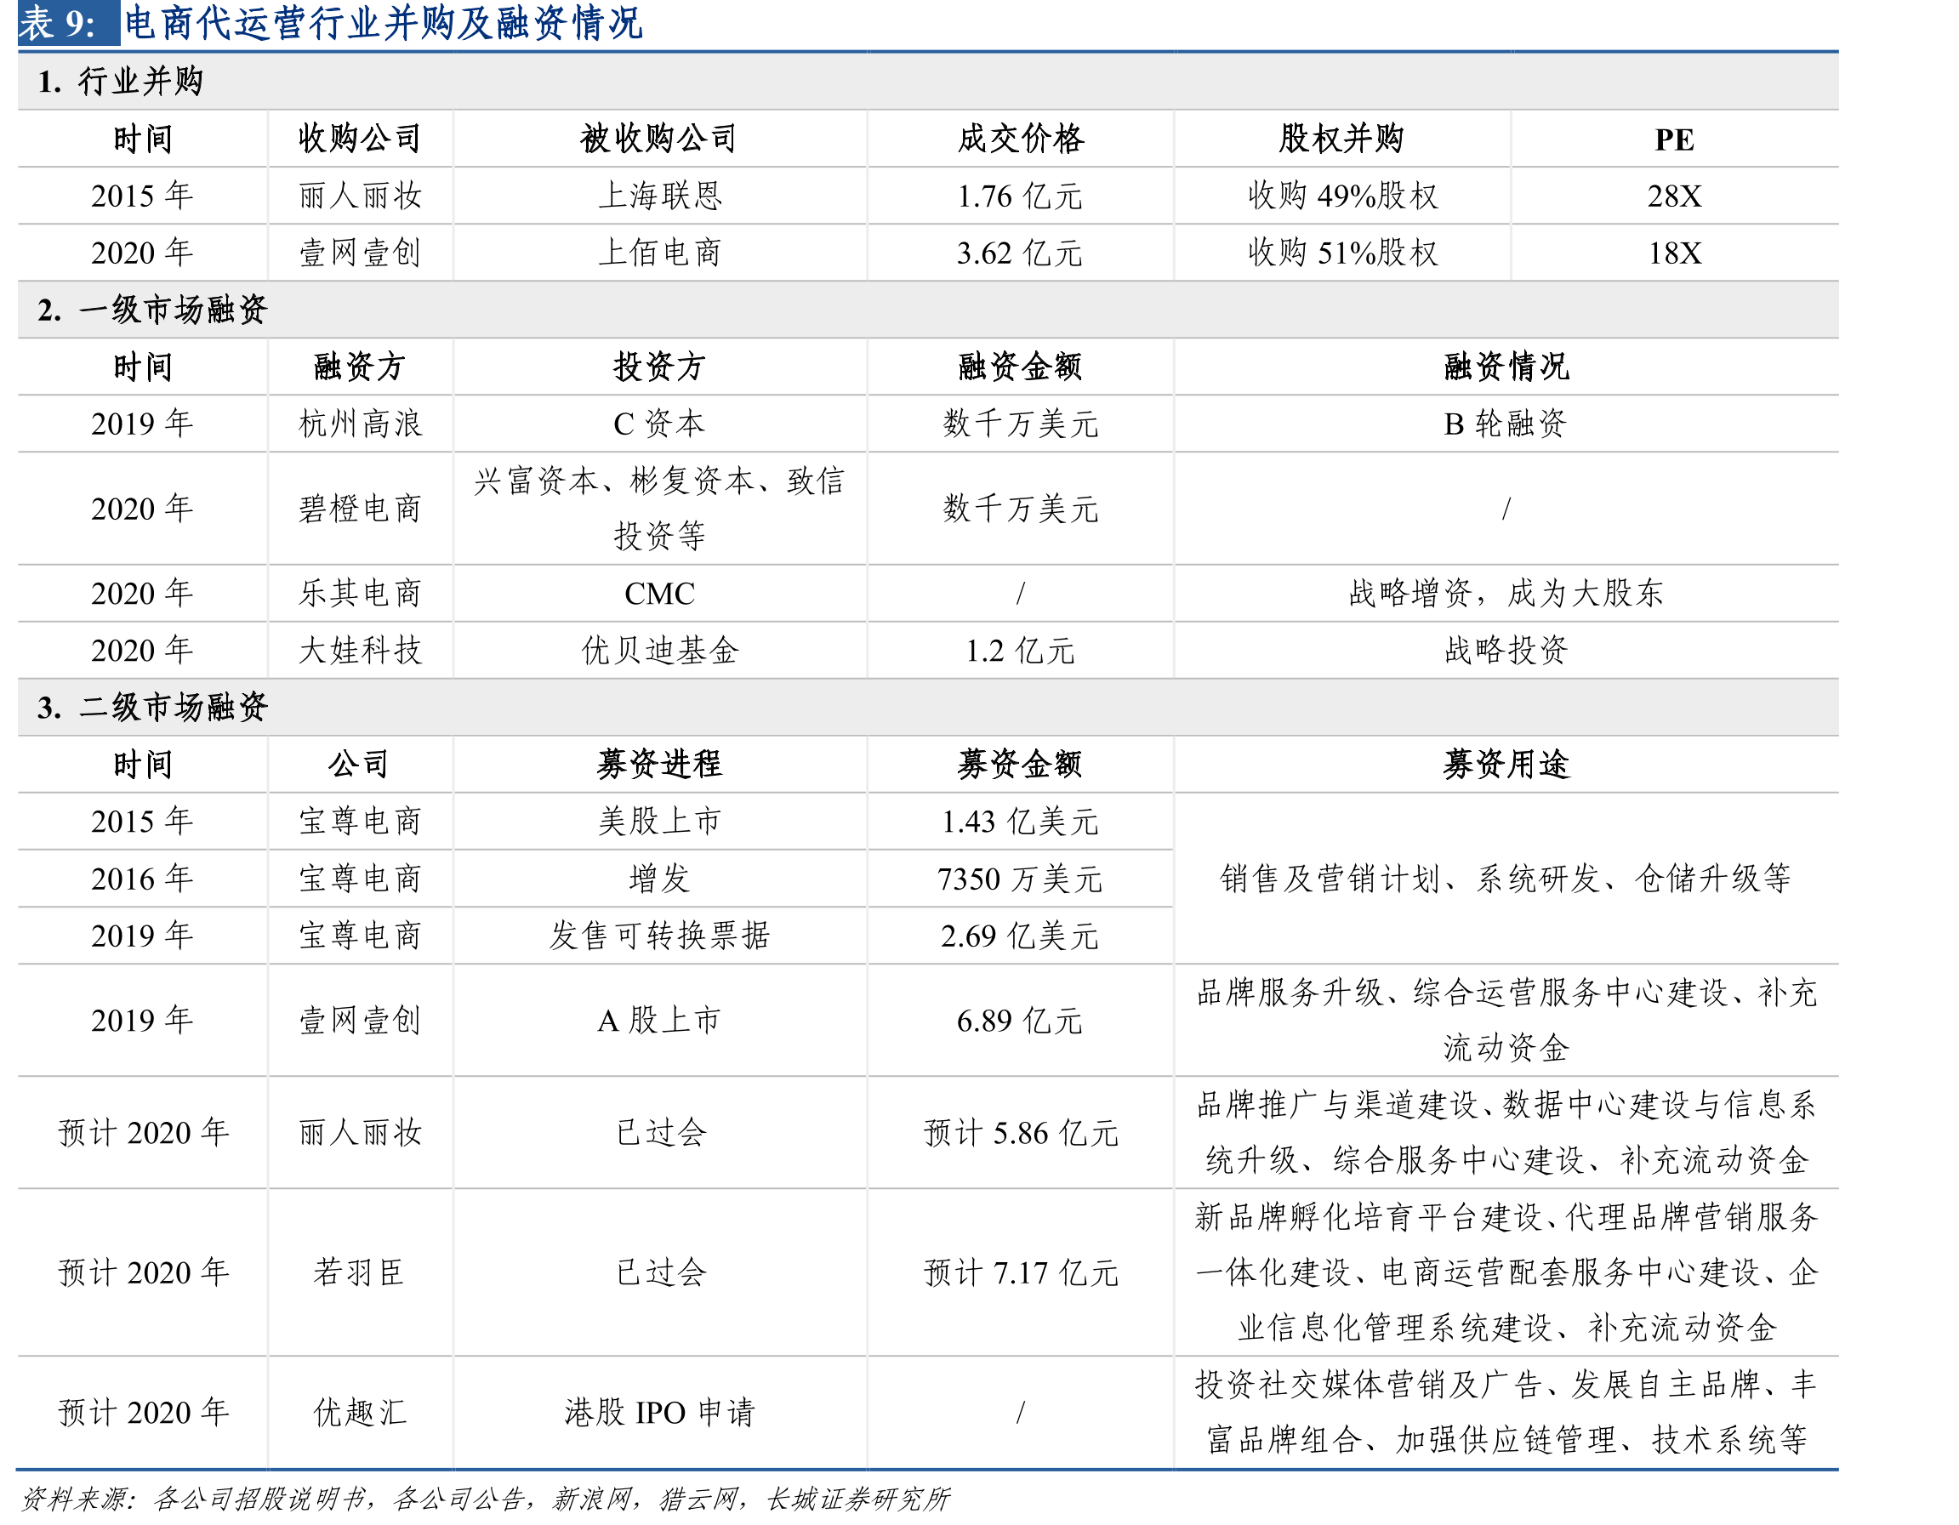Viewport: 1959px width, 1525px height.
Task: Select cell 美股上市
Action: [659, 821]
